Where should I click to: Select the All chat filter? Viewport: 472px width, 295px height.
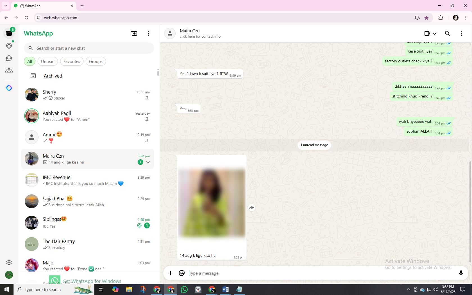pyautogui.click(x=29, y=61)
